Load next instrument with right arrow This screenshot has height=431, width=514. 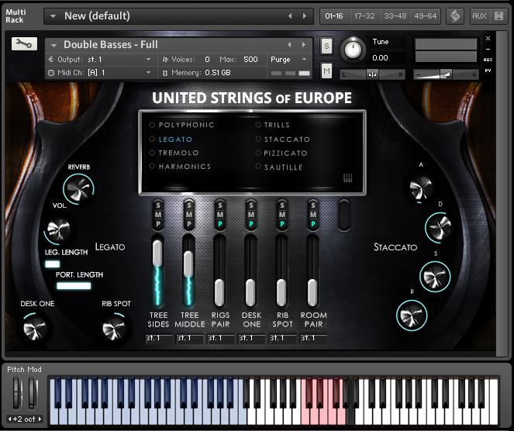point(304,44)
